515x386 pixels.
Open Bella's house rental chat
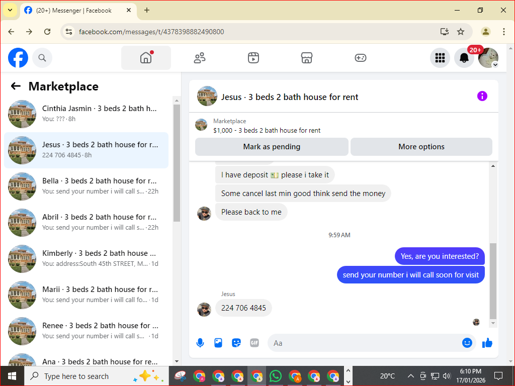[x=87, y=186]
